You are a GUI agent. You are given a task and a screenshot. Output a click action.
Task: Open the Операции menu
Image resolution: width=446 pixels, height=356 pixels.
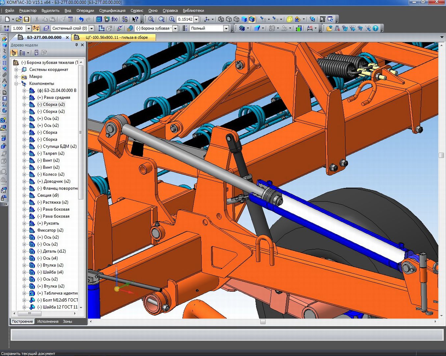click(85, 11)
